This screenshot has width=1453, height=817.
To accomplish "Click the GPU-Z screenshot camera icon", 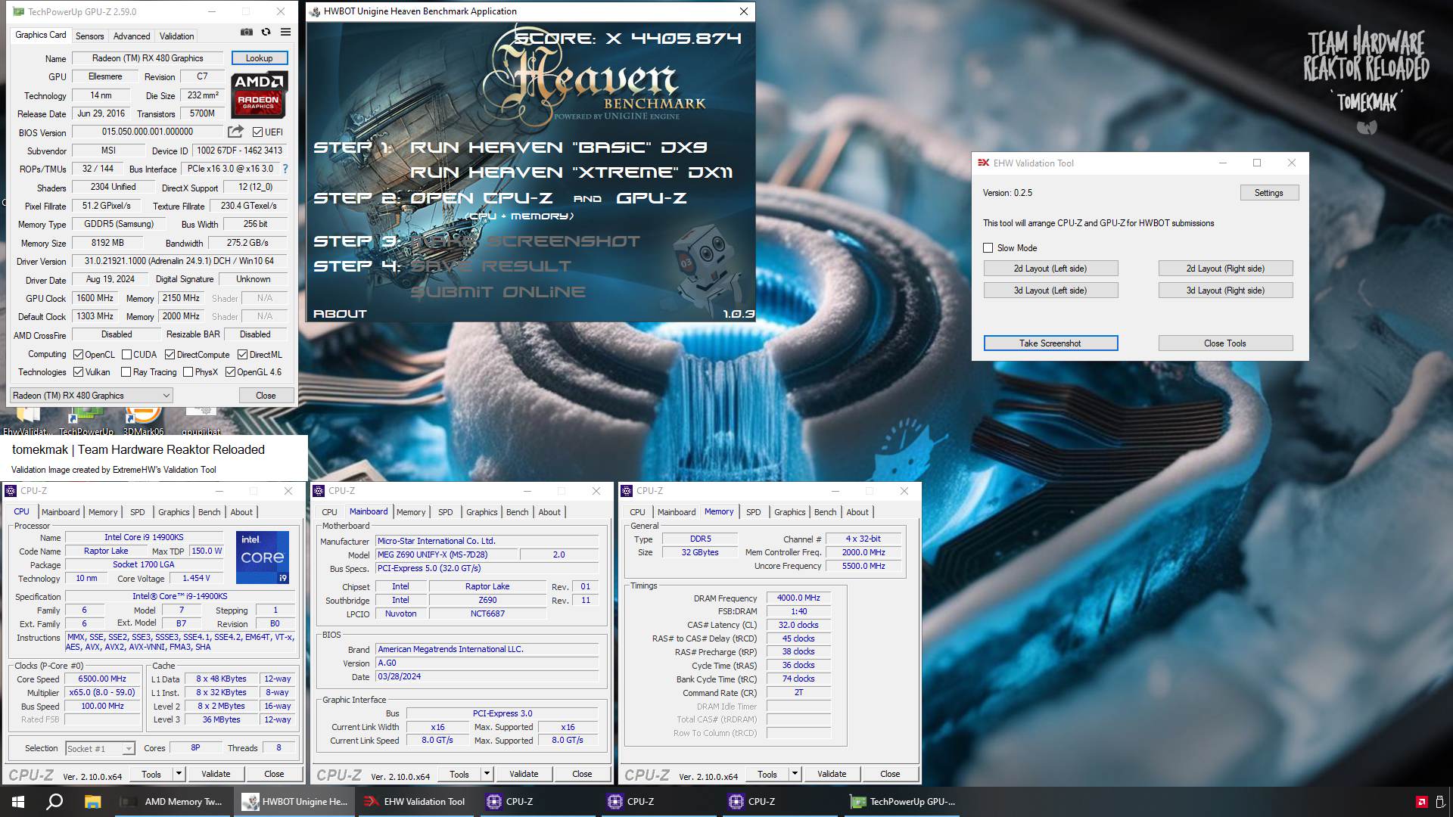I will click(x=247, y=32).
